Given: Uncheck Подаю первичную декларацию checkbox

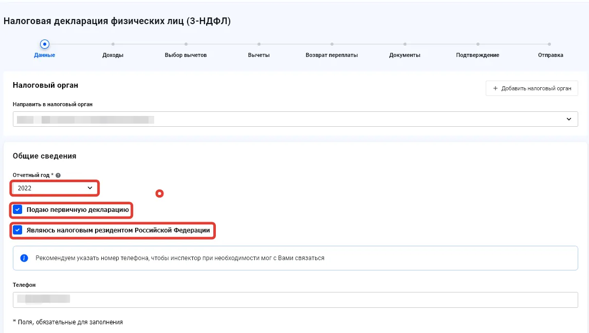Looking at the screenshot, I should [x=17, y=209].
